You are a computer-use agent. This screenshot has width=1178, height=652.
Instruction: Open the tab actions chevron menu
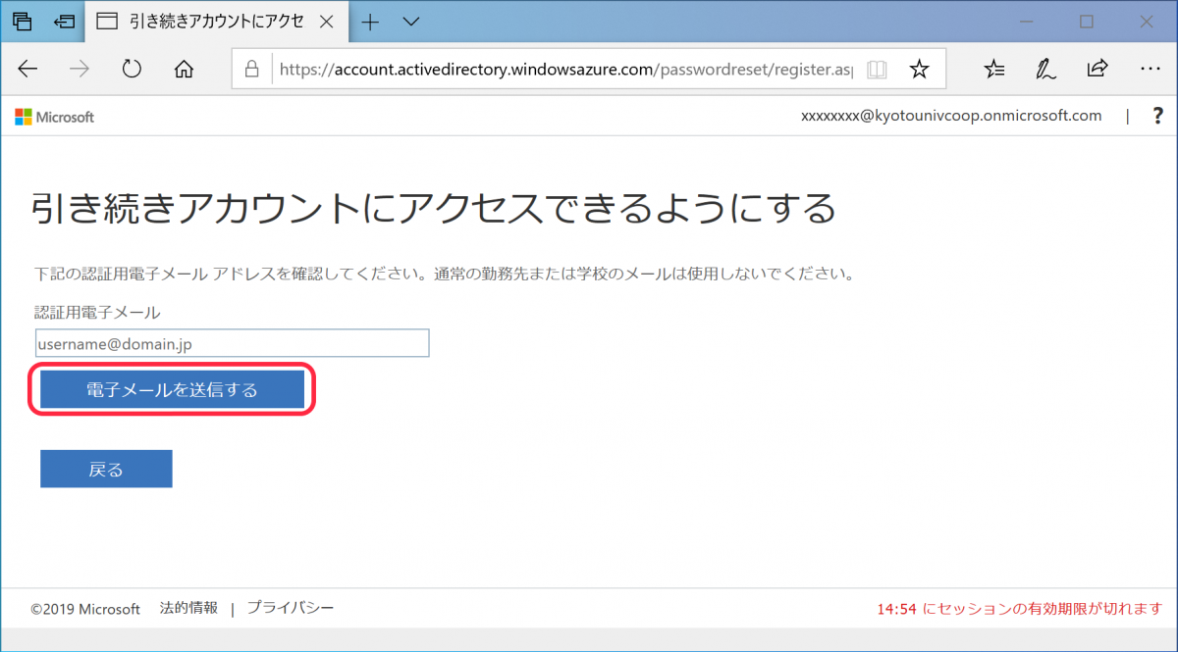[410, 21]
